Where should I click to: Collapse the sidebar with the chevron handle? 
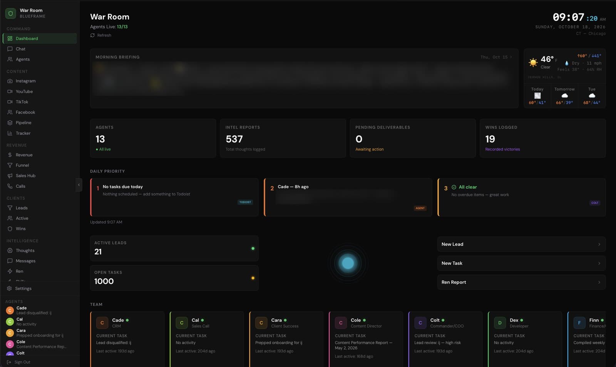pyautogui.click(x=79, y=185)
